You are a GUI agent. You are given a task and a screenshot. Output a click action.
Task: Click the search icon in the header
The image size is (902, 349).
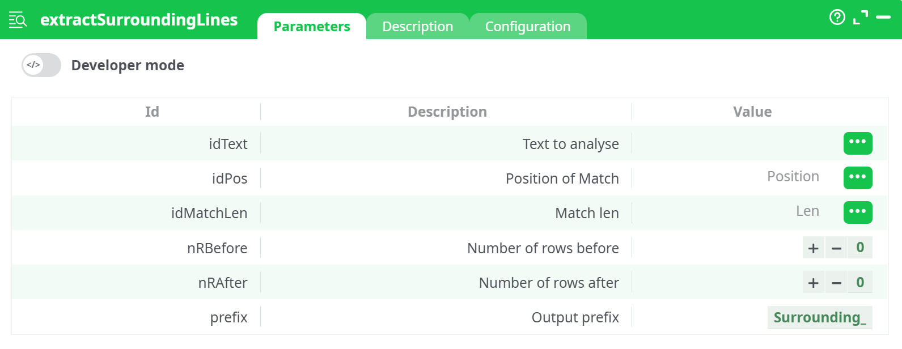tap(17, 19)
